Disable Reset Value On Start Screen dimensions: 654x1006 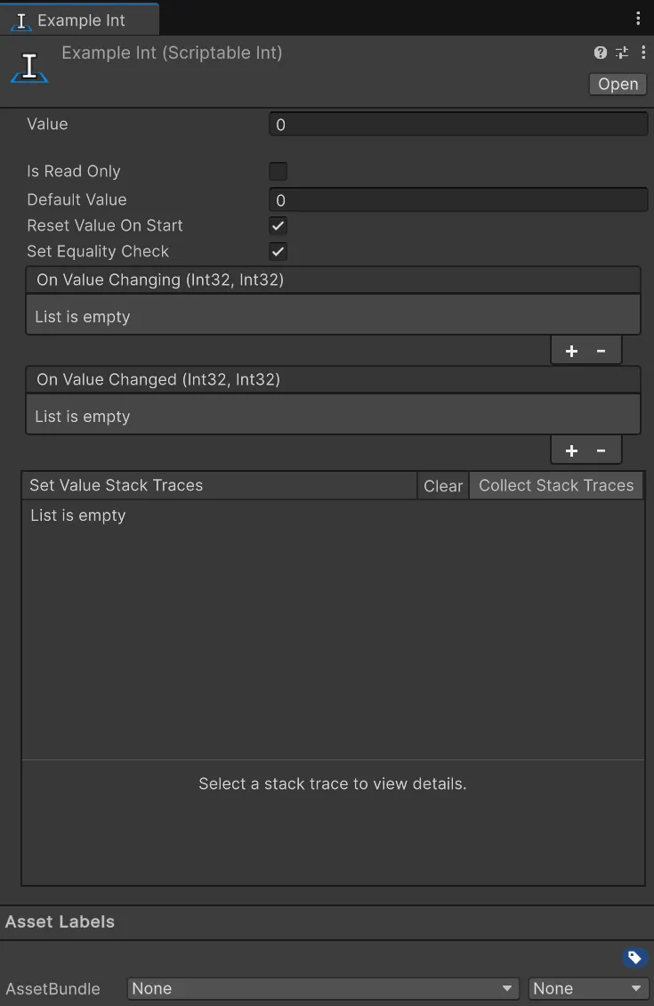coord(278,225)
